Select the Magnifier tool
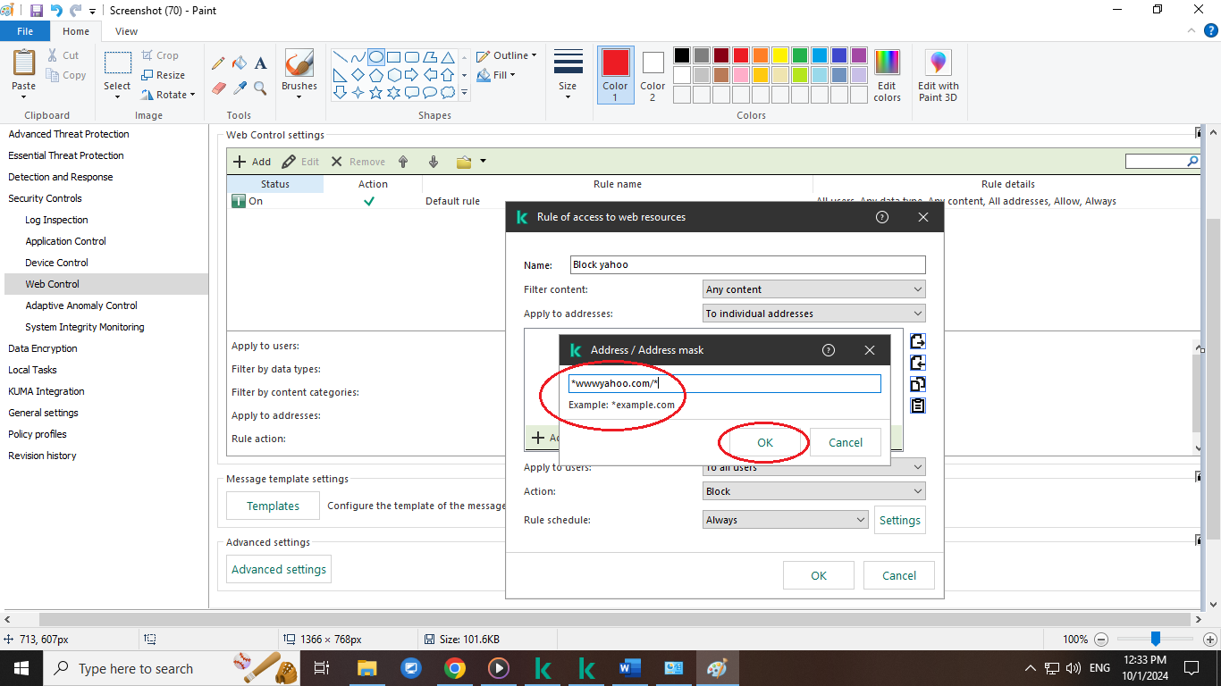Image resolution: width=1221 pixels, height=686 pixels. coord(260,88)
